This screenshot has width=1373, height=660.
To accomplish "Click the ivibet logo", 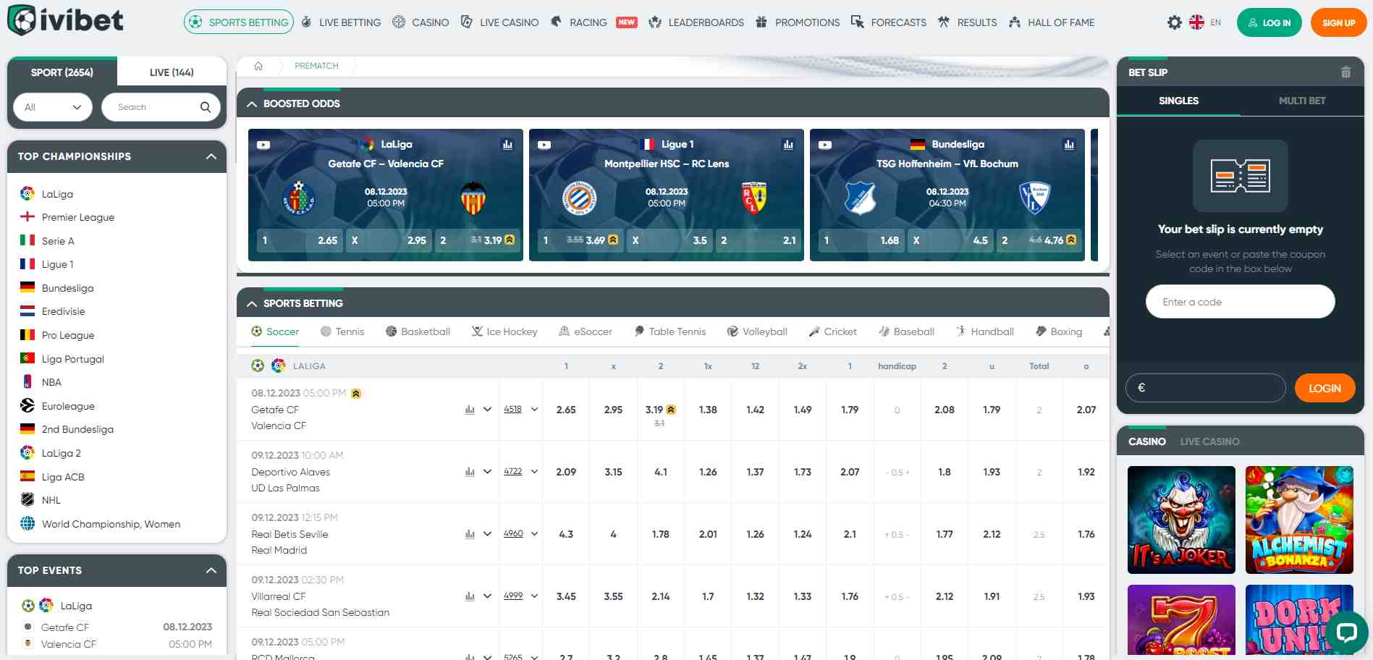I will pyautogui.click(x=65, y=20).
